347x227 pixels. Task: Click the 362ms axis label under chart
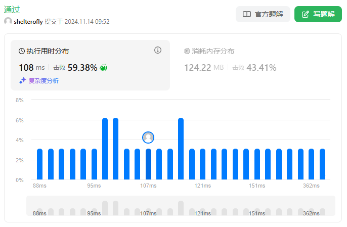311,186
